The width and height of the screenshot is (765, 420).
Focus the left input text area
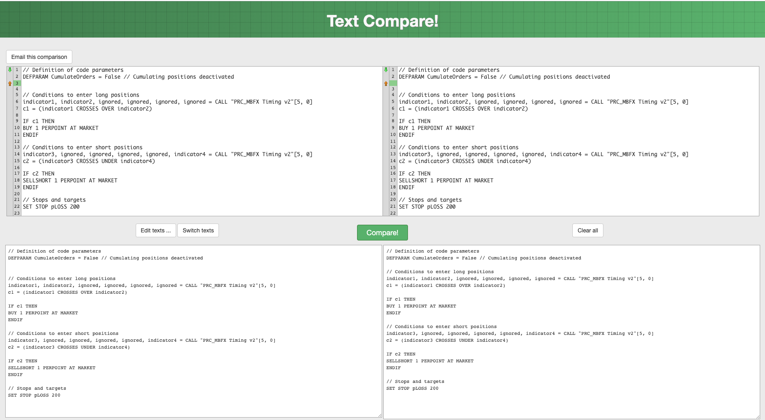click(193, 331)
